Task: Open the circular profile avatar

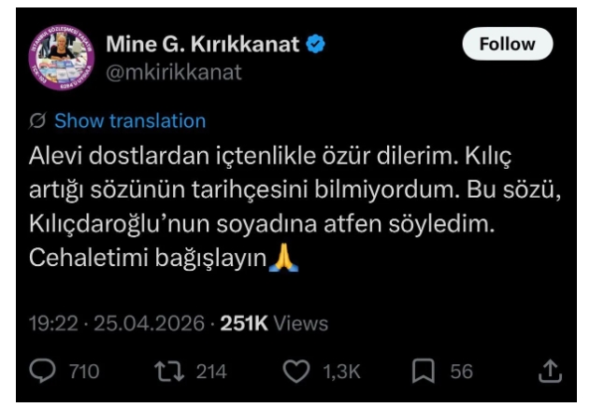Action: (x=62, y=58)
